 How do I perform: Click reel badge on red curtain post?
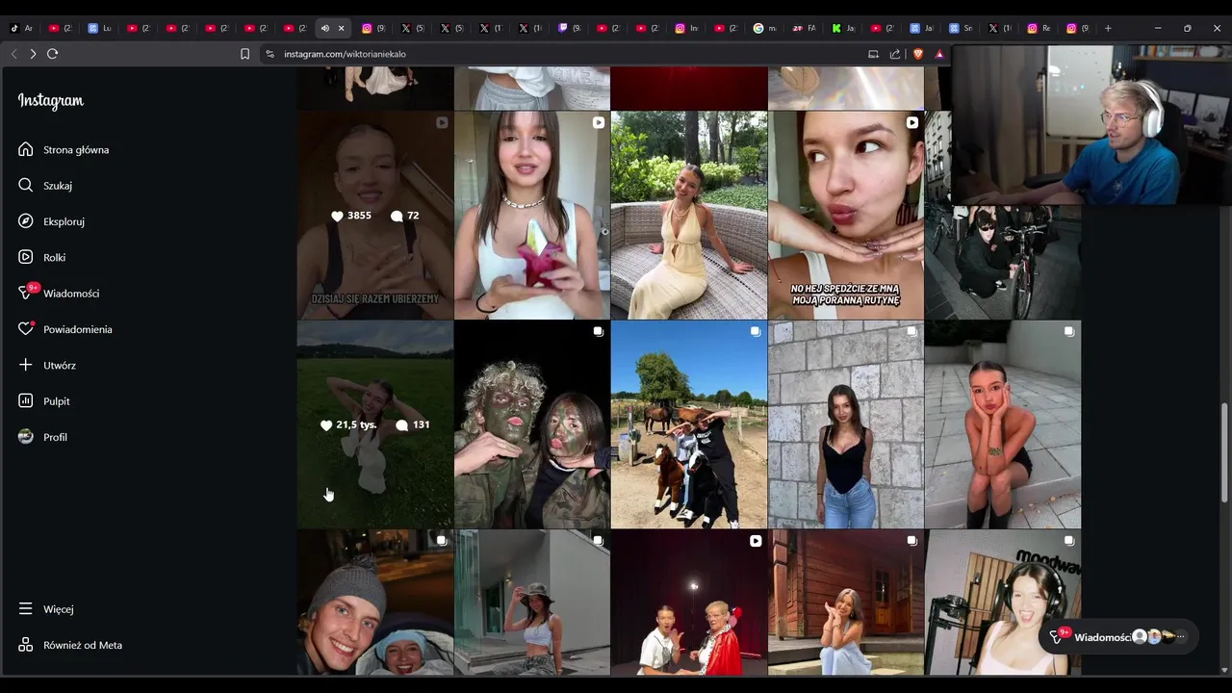[756, 541]
